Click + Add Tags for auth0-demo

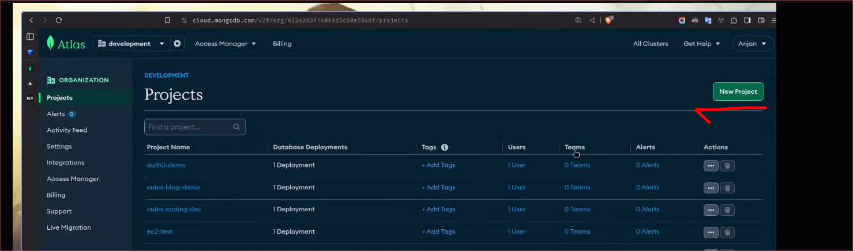[438, 165]
